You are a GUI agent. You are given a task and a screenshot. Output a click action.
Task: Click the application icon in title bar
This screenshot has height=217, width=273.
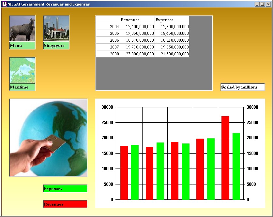click(4, 4)
